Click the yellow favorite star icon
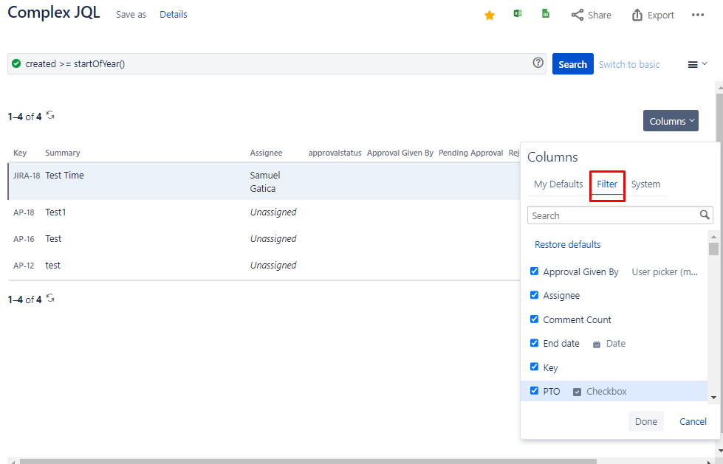 [x=489, y=15]
